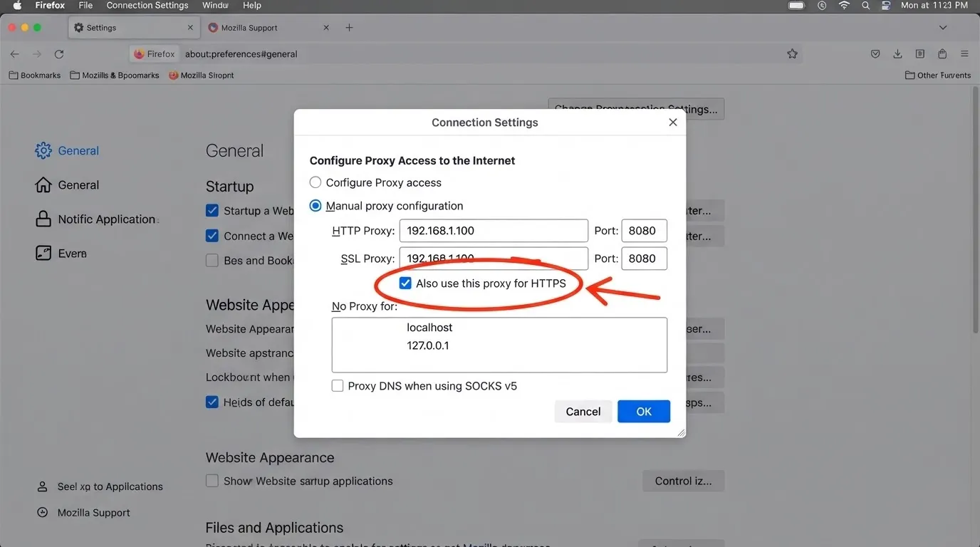Click the page vertical scrollbar

pos(976,210)
